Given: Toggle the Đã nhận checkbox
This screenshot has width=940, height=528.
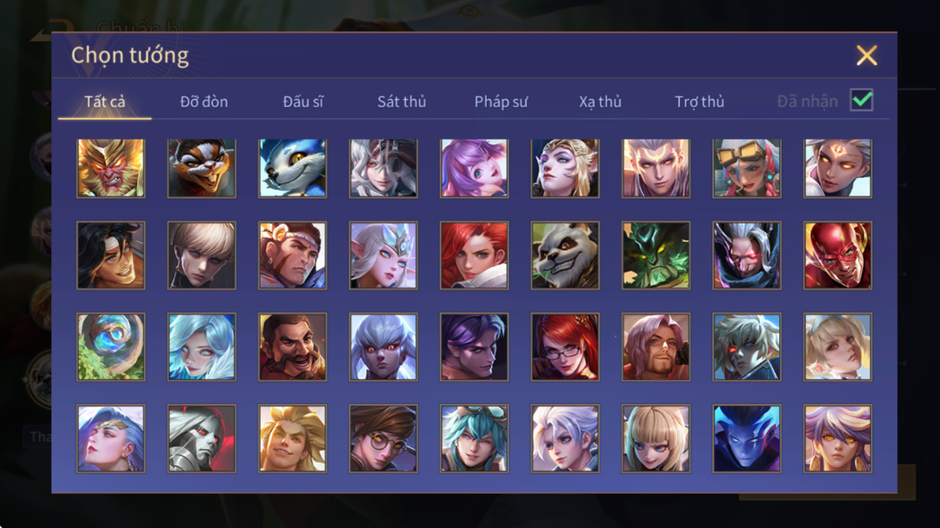Looking at the screenshot, I should (x=862, y=100).
